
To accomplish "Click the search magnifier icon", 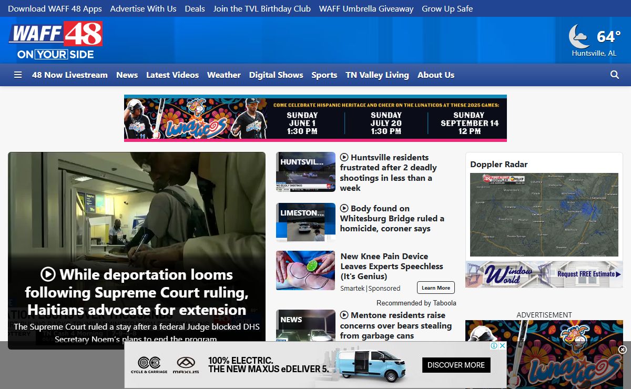I will pos(615,75).
